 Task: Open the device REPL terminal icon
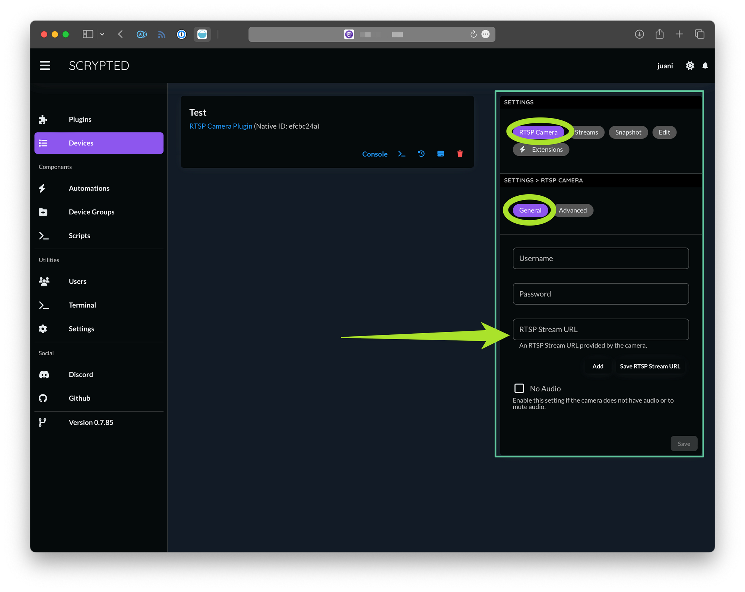coord(402,154)
